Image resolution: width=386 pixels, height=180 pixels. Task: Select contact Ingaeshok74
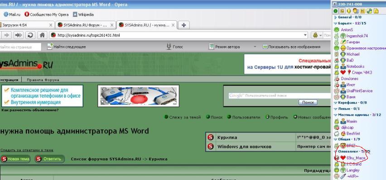(357, 36)
